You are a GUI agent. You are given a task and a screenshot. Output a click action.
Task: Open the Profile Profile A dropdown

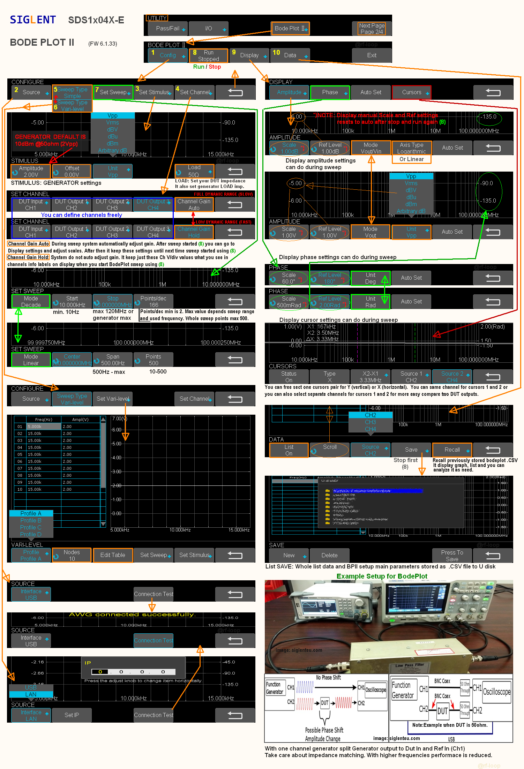pyautogui.click(x=31, y=555)
